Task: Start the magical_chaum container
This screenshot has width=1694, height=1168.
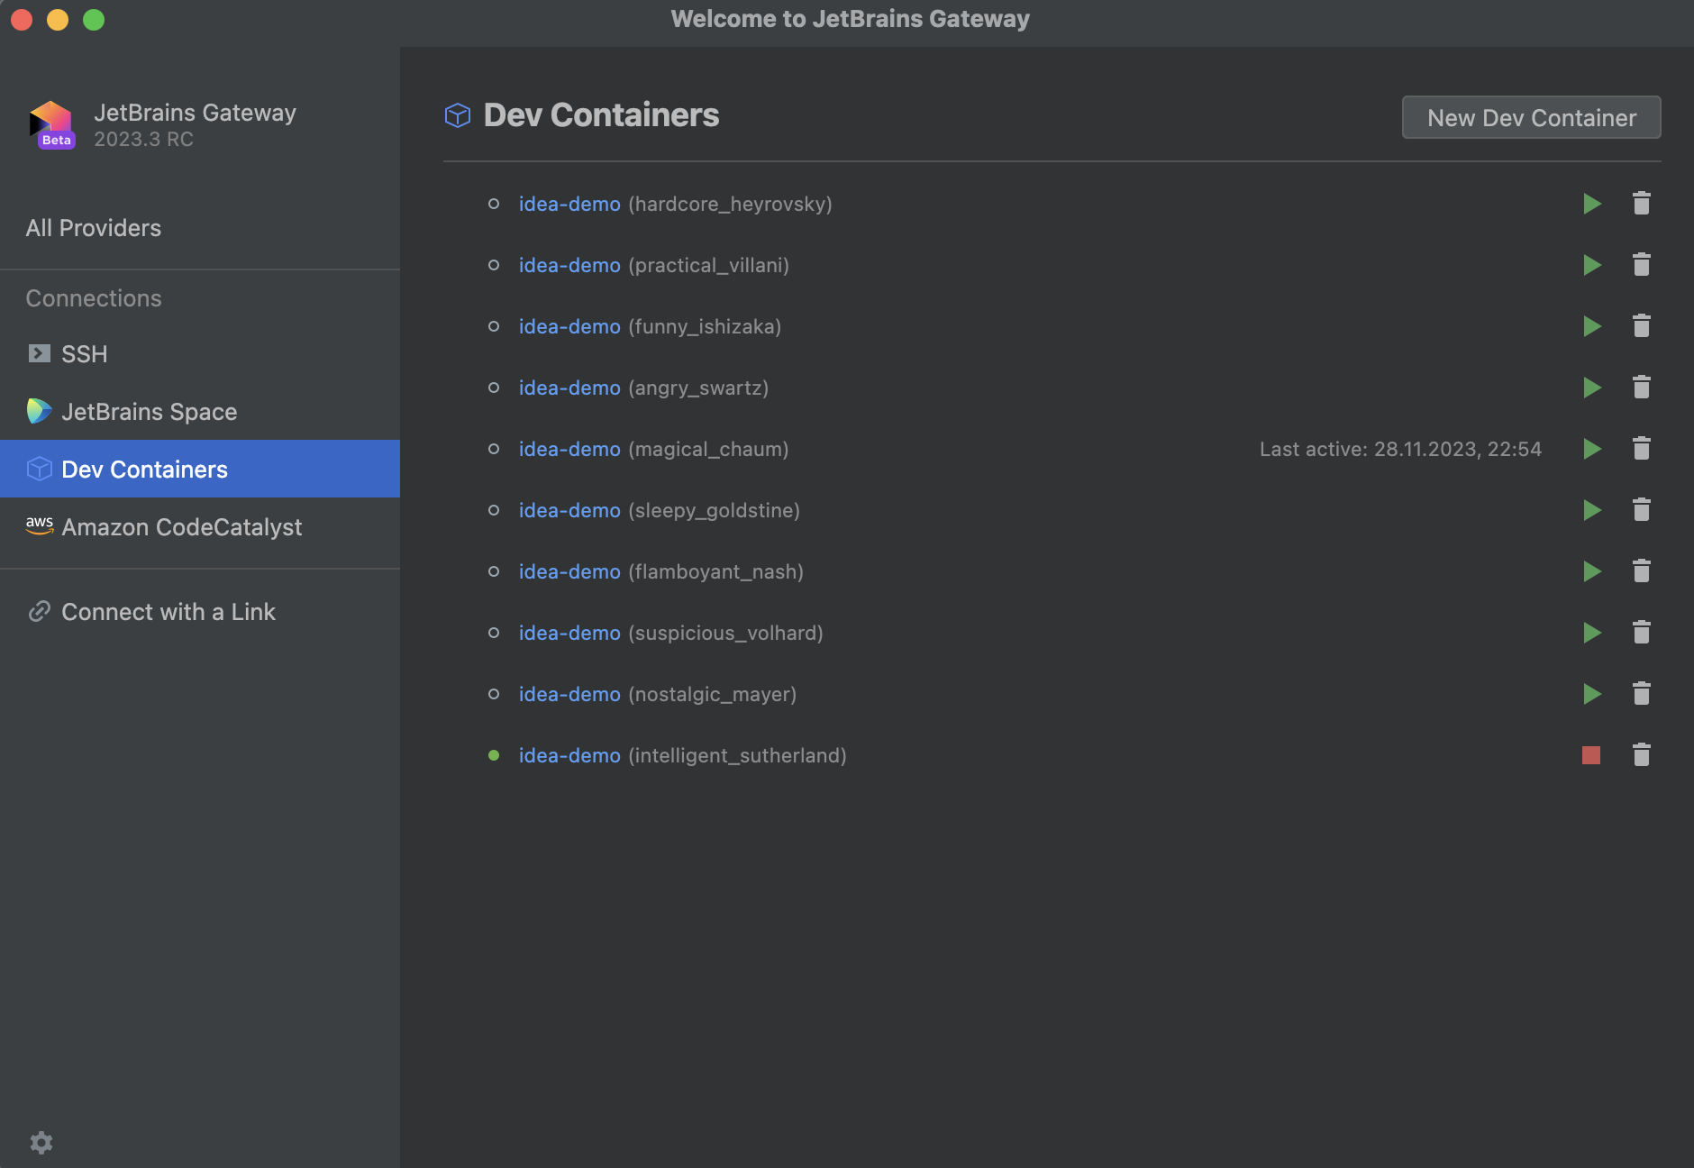Action: (x=1592, y=449)
